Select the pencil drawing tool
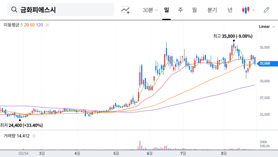Viewport: 278px width, 157px height. 266,10
